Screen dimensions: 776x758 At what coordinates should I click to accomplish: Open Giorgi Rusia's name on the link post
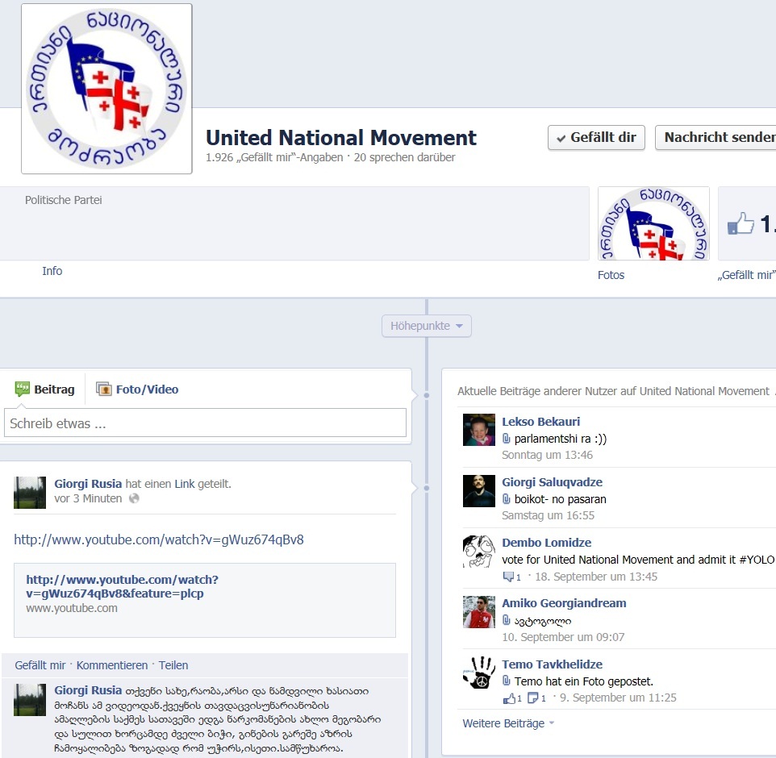[x=88, y=484]
